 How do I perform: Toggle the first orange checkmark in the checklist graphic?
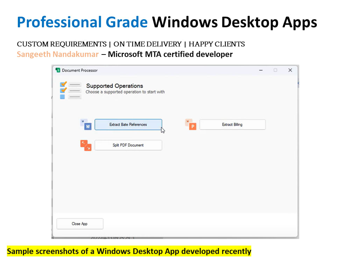[63, 85]
